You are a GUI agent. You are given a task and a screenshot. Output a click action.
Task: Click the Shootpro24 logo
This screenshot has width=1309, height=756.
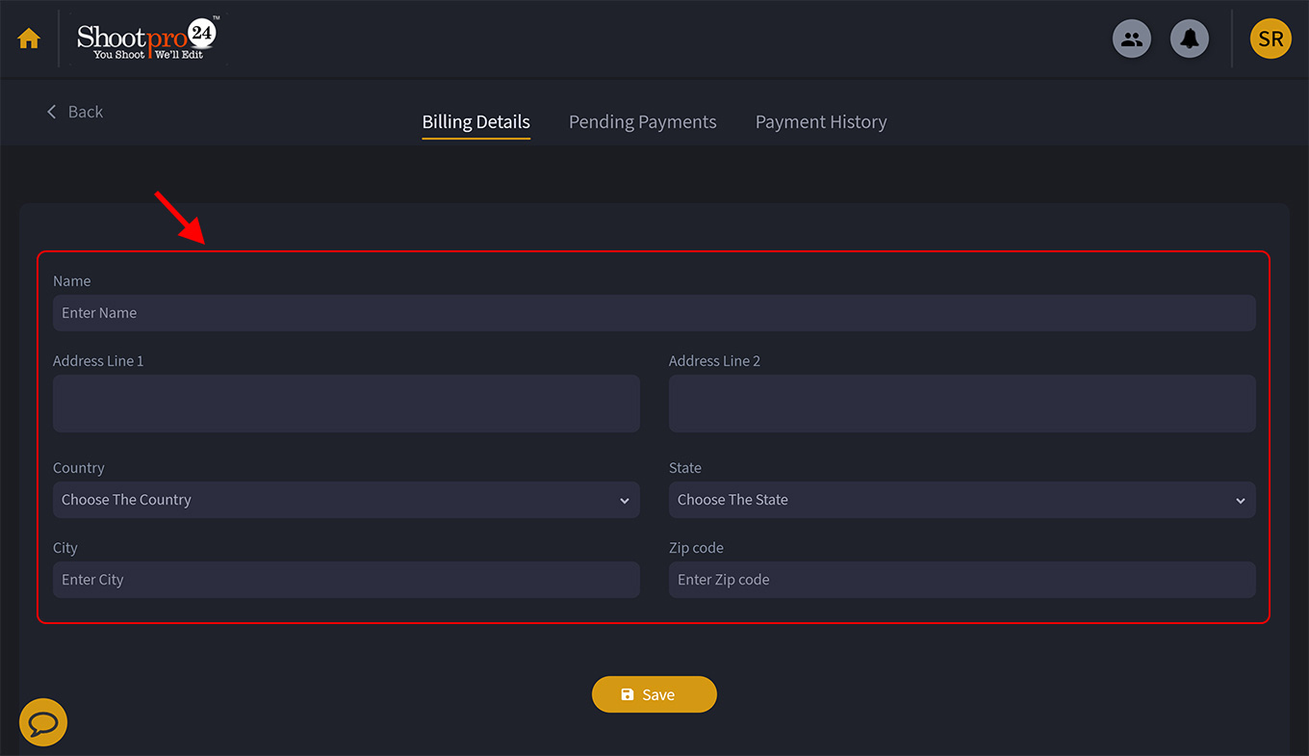(x=146, y=39)
